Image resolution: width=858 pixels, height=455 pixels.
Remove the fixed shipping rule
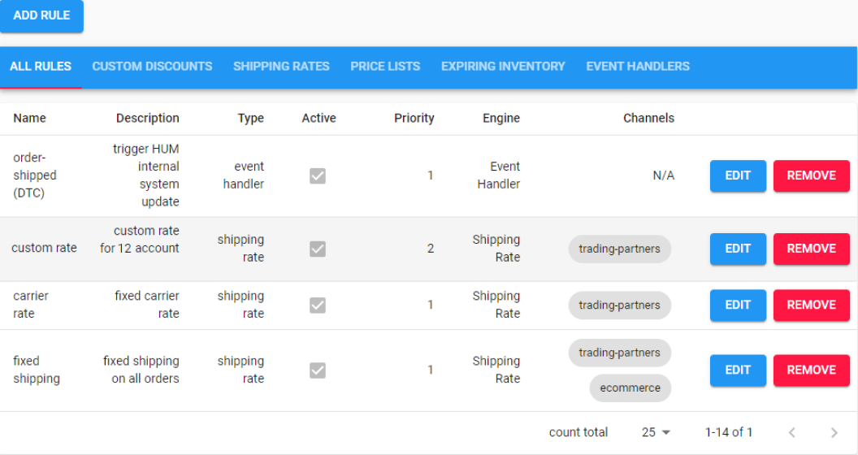pyautogui.click(x=811, y=370)
